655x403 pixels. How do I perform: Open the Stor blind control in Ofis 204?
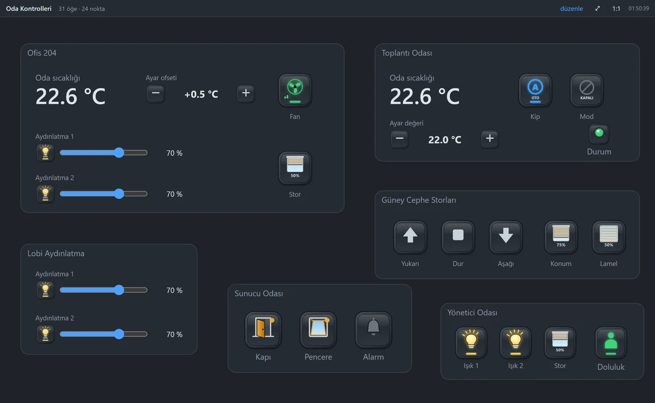click(295, 168)
